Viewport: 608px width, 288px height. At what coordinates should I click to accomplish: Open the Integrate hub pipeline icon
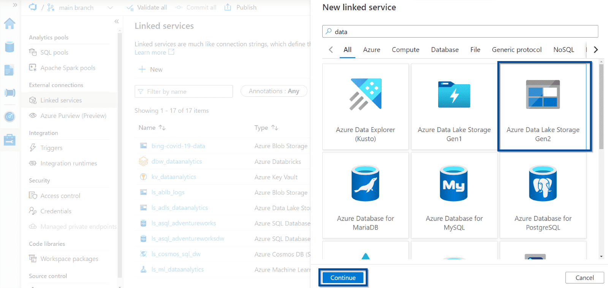[9, 93]
